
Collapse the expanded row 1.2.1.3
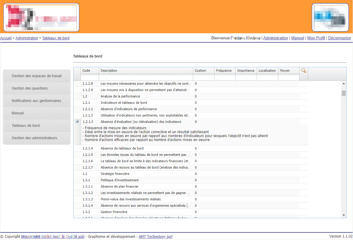77,121
